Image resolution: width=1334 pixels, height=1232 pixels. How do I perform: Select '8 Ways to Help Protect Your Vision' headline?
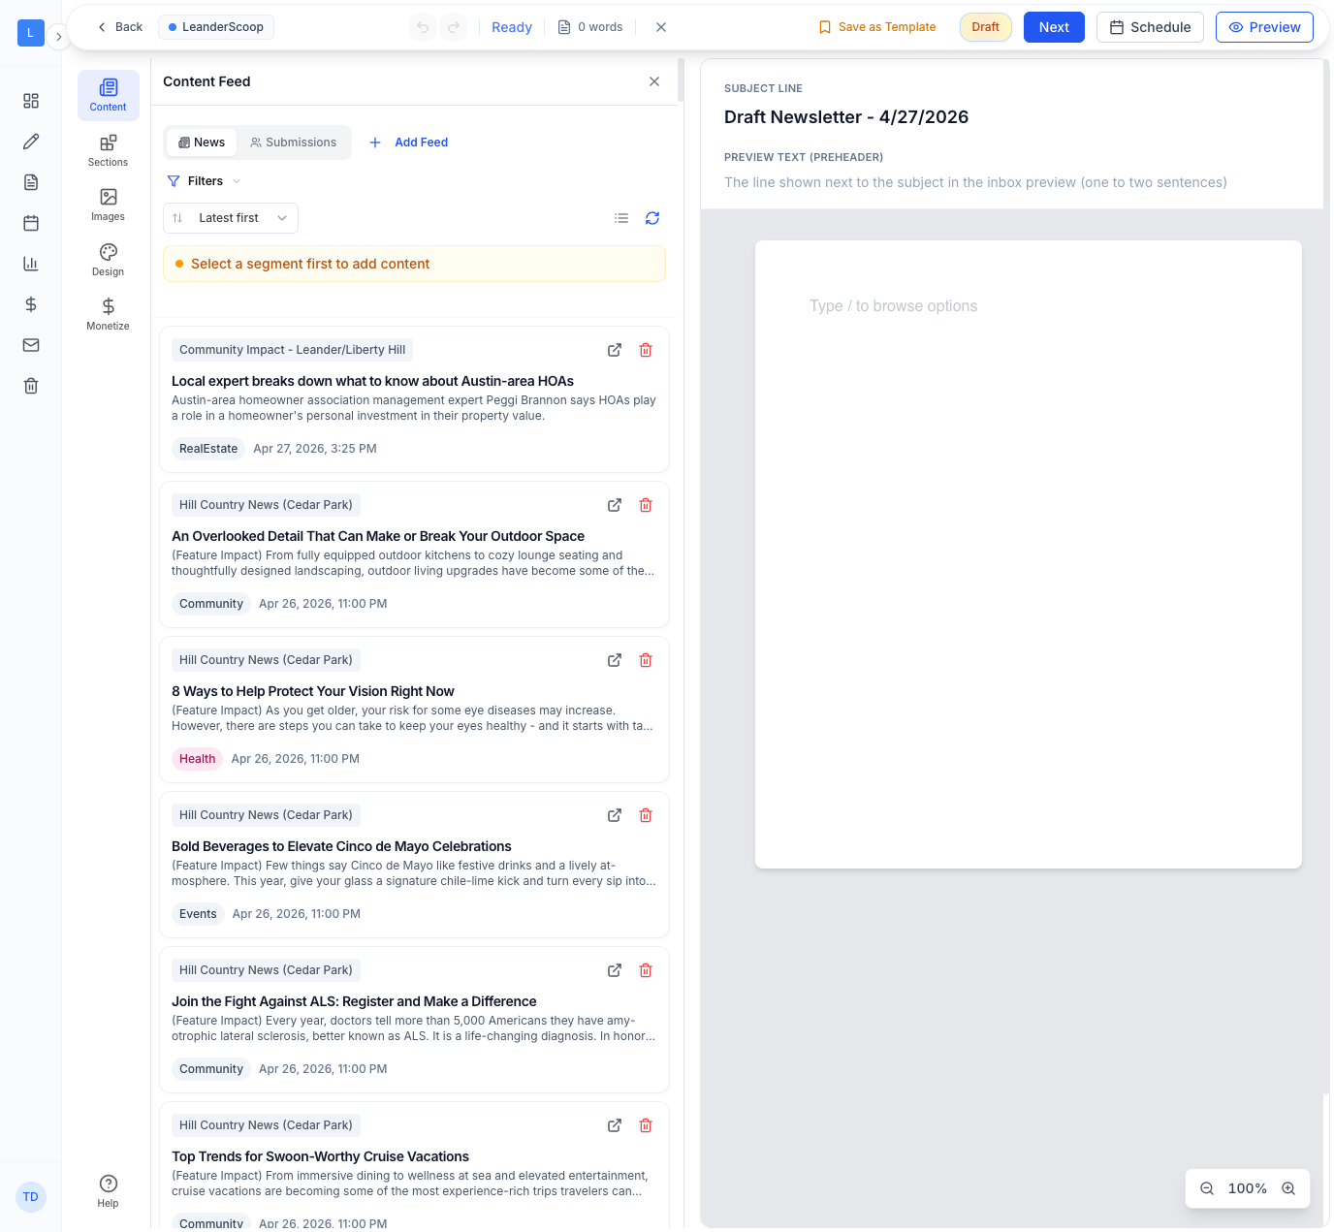click(313, 691)
